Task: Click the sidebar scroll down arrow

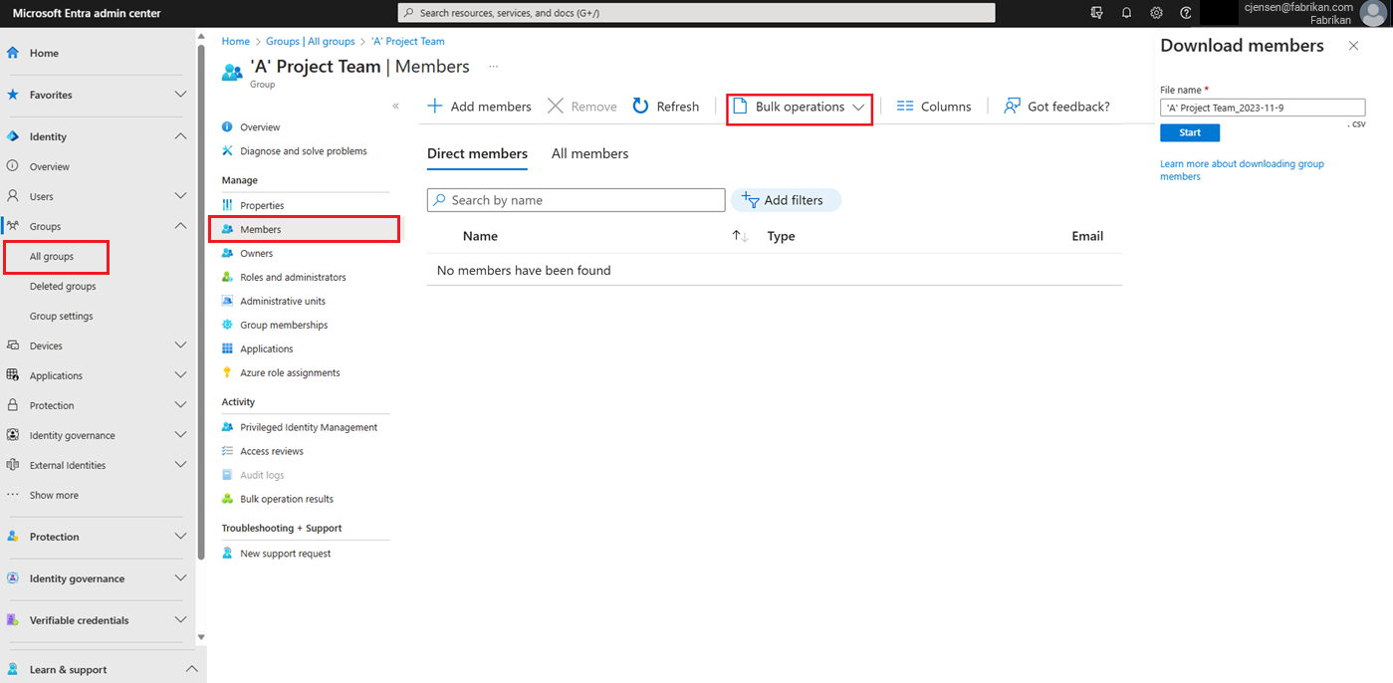Action: coord(201,636)
